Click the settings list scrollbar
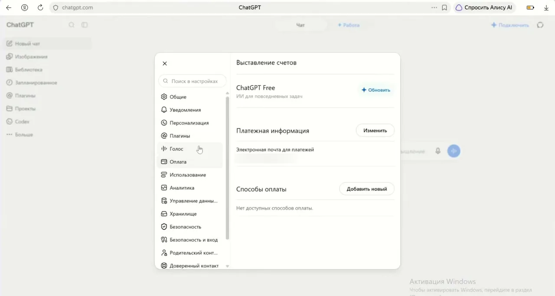Image resolution: width=555 pixels, height=296 pixels. tap(228, 168)
